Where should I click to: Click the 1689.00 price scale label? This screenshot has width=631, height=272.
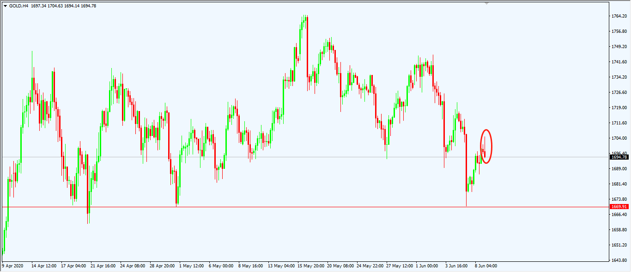619,169
